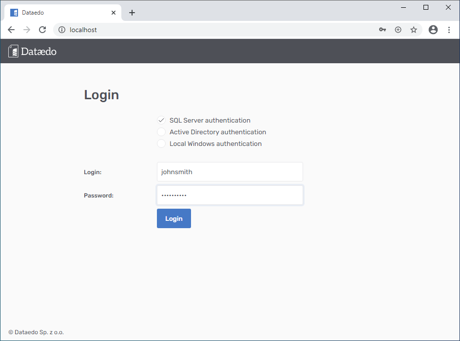The height and width of the screenshot is (341, 460).
Task: Choose Local Windows authentication option
Action: (x=161, y=144)
